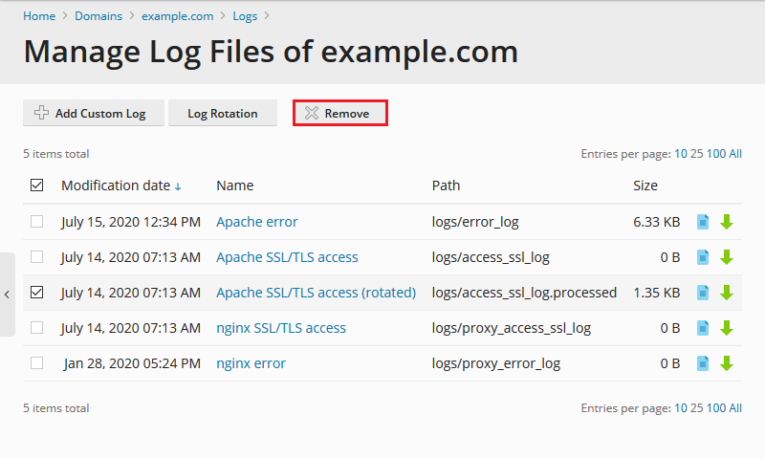Open the Apache error log file viewer icon
This screenshot has height=459, width=765.
[703, 222]
